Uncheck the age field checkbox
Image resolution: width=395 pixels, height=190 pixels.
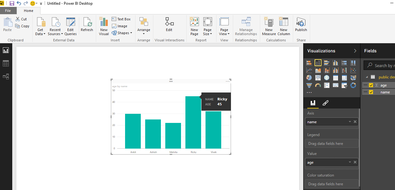371,85
